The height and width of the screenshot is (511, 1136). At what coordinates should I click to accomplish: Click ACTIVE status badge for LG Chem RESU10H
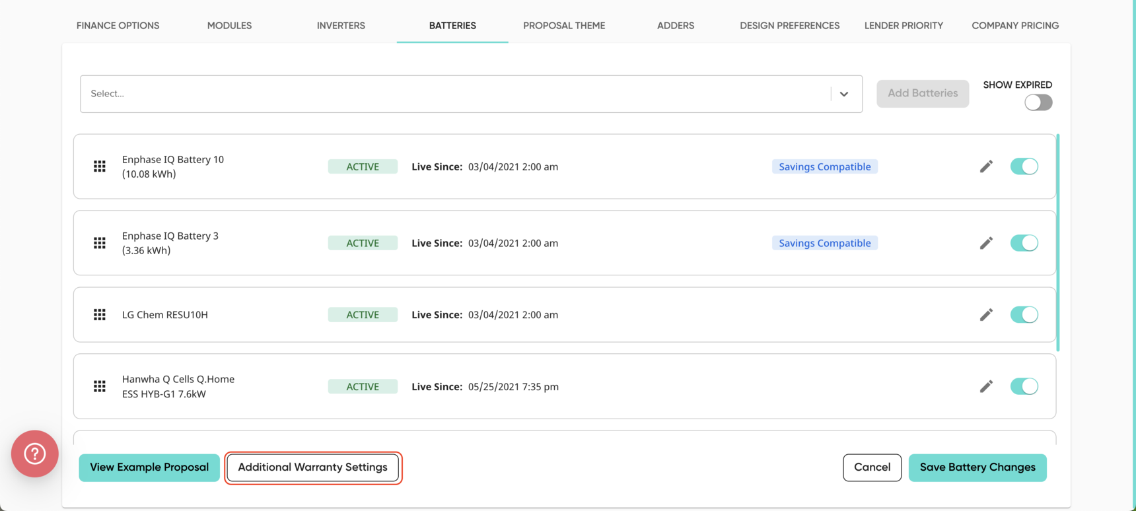tap(363, 315)
